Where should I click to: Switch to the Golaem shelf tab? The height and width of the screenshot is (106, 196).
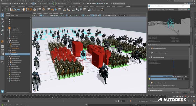point(128,6)
